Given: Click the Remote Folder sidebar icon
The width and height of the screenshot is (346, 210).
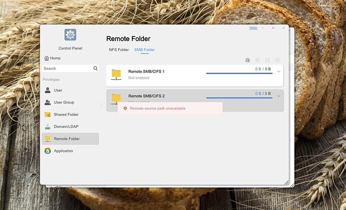Looking at the screenshot, I should click(48, 139).
